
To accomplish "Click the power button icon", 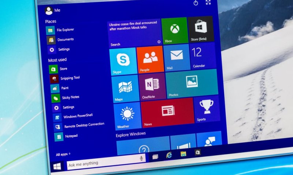I will point(196,3).
